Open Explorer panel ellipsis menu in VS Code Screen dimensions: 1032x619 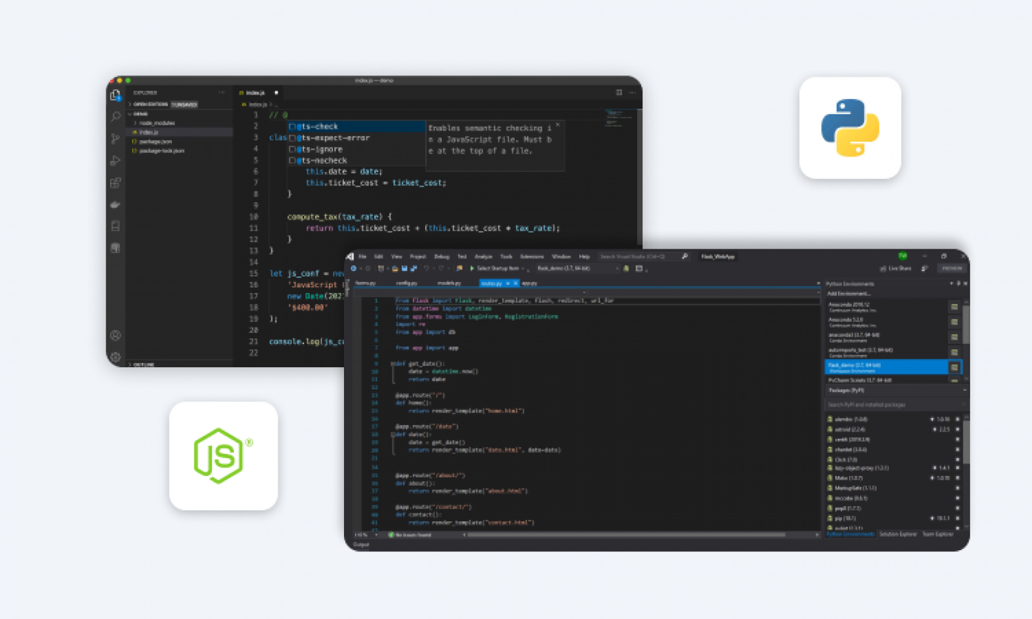pos(222,93)
